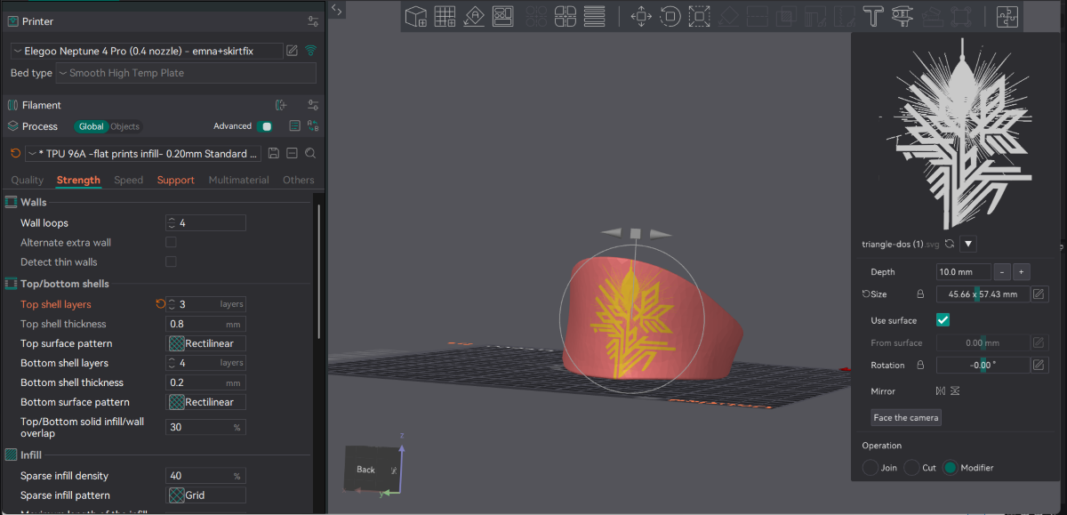The height and width of the screenshot is (515, 1067).
Task: Click the Add object cube icon
Action: point(415,16)
